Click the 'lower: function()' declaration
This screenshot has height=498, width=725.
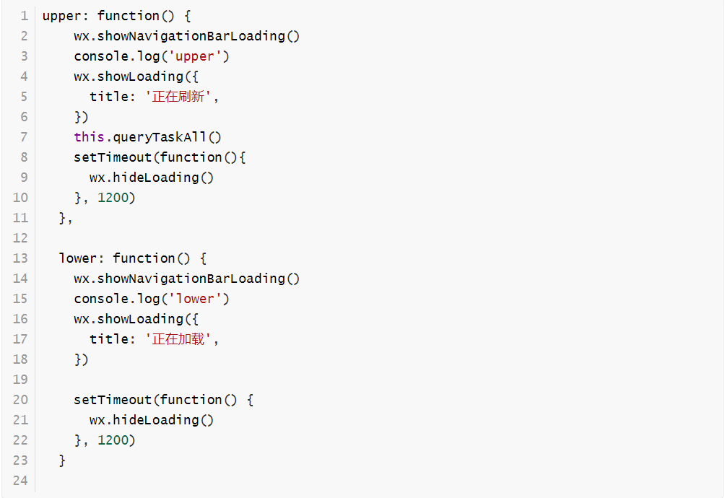[x=133, y=258]
